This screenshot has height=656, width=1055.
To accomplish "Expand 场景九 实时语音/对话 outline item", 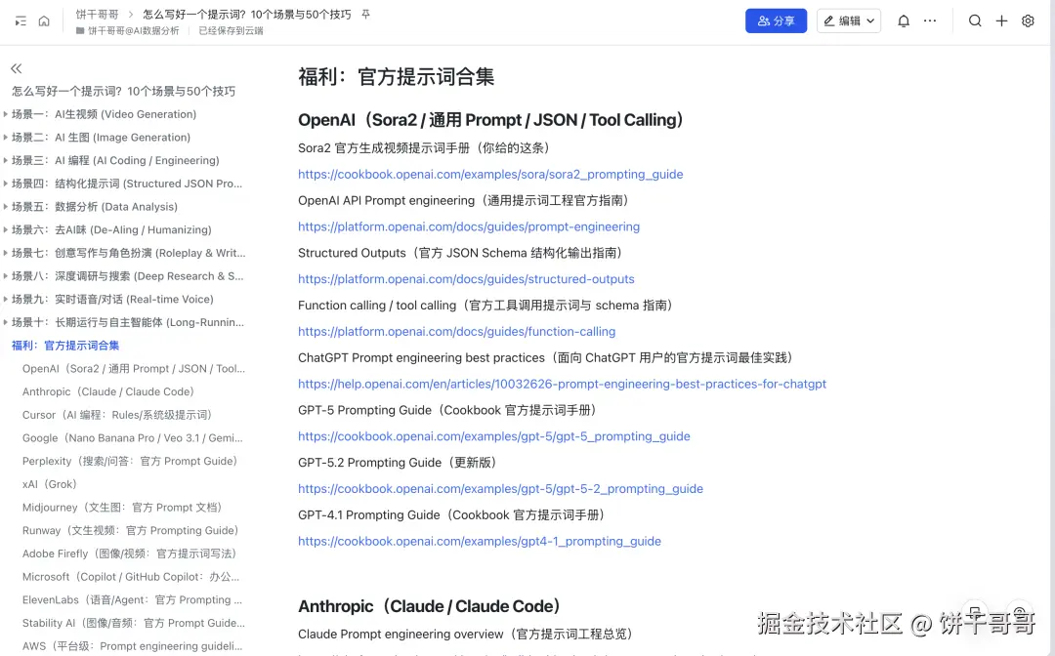I will tap(6, 299).
